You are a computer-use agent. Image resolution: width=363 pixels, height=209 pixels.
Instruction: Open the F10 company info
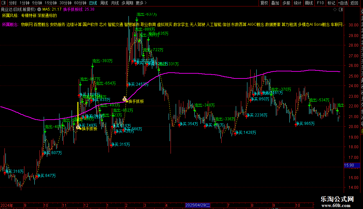coord(320,3)
